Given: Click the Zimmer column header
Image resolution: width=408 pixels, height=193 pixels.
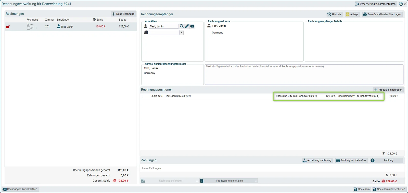Looking at the screenshot, I should (50, 20).
